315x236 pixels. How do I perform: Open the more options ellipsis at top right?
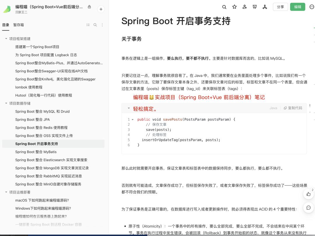pos(311,7)
